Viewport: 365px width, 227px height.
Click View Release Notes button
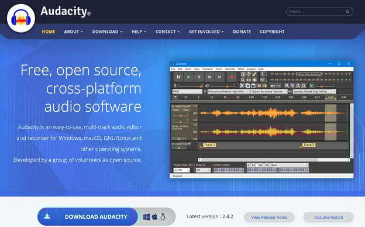269,217
